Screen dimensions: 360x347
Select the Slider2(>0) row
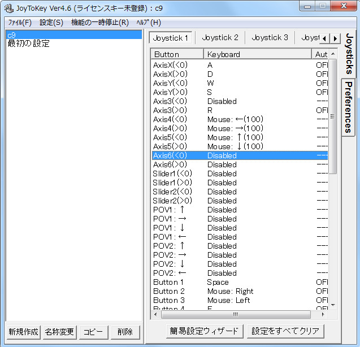coord(240,201)
